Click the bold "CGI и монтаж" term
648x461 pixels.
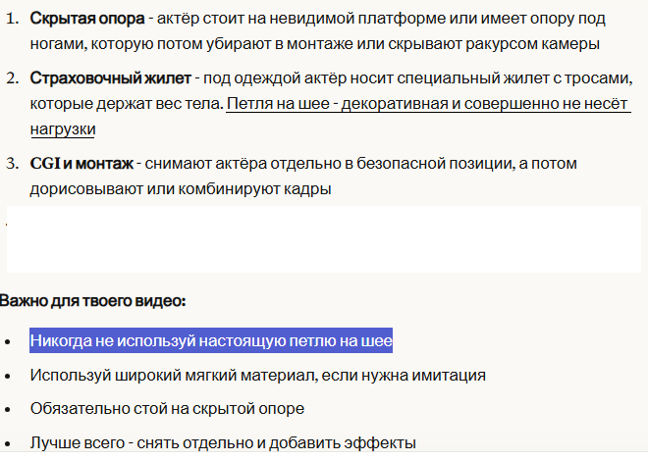[81, 164]
